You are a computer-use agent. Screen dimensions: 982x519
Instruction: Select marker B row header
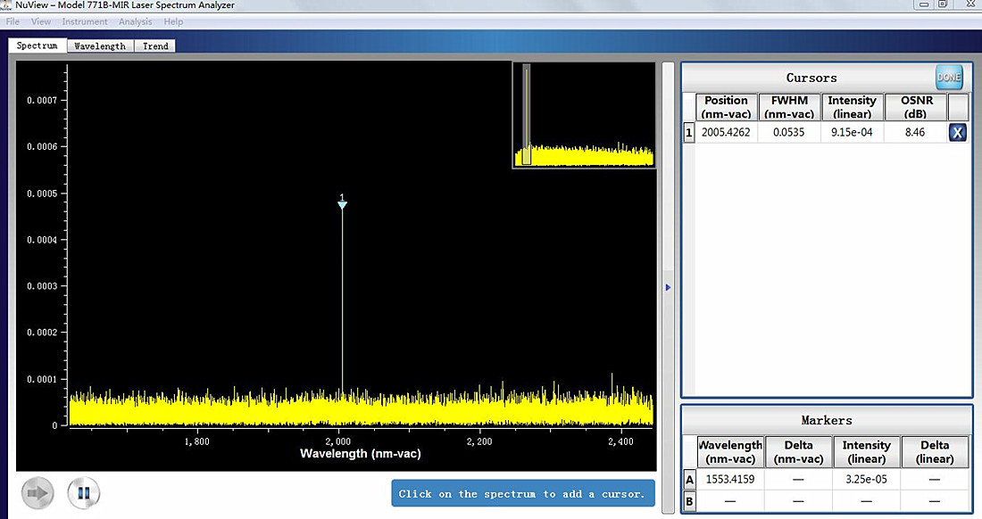coord(688,500)
